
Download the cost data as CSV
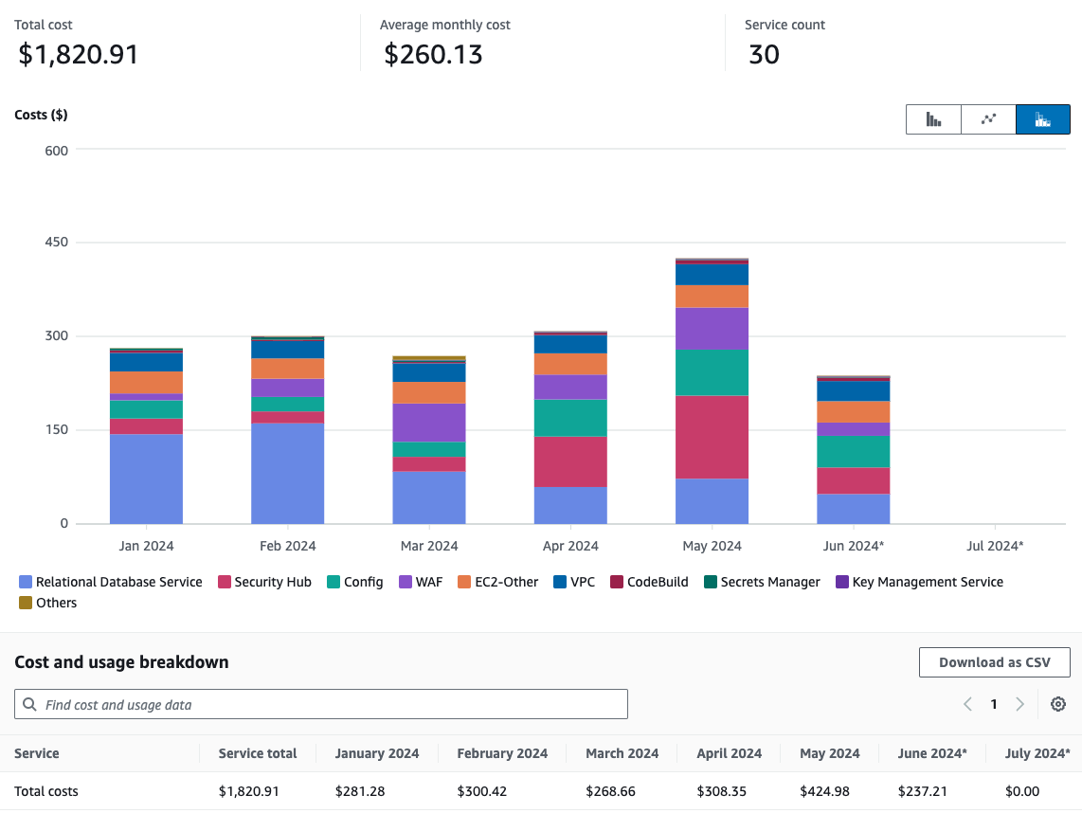(994, 662)
